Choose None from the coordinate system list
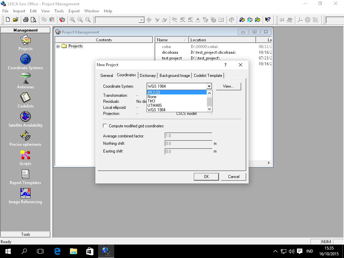The image size is (344, 258). (177, 97)
